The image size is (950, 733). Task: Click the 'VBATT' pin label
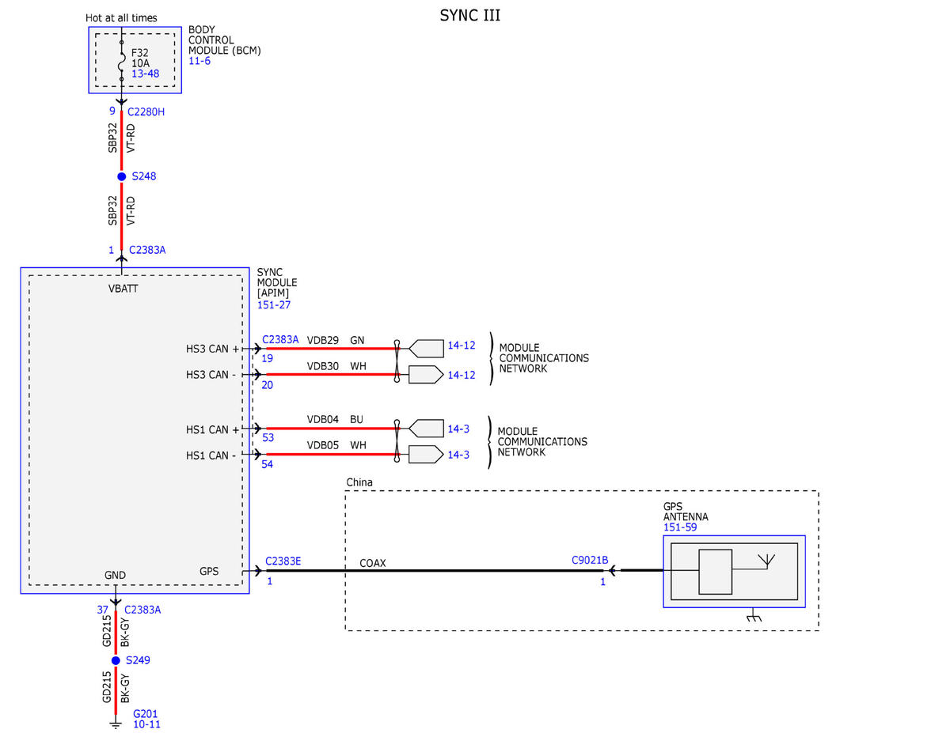click(123, 289)
